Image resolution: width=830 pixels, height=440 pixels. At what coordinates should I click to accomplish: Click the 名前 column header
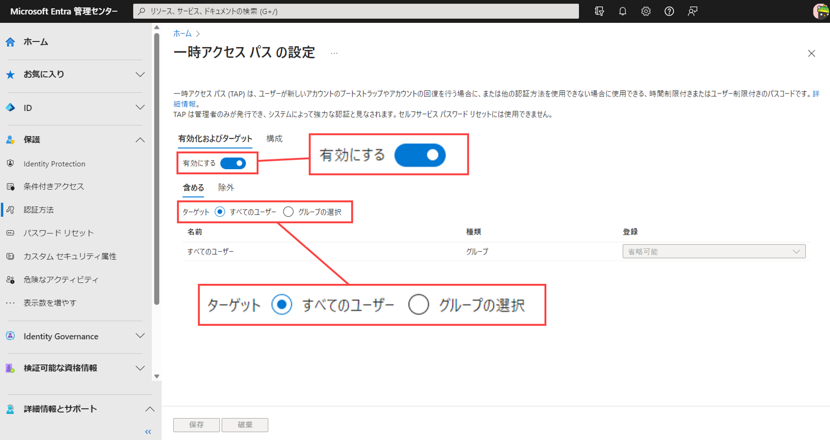point(195,232)
